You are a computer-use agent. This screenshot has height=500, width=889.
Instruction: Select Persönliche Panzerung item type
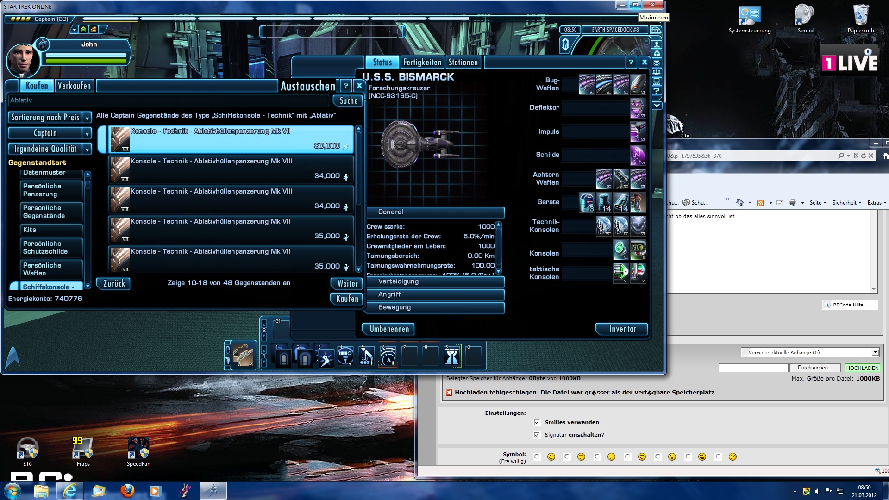click(x=51, y=190)
